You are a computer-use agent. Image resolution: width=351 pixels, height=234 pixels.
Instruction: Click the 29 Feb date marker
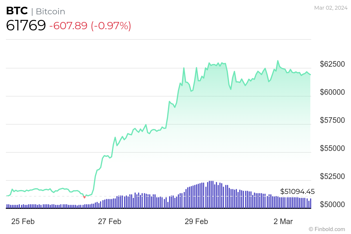[x=196, y=221]
